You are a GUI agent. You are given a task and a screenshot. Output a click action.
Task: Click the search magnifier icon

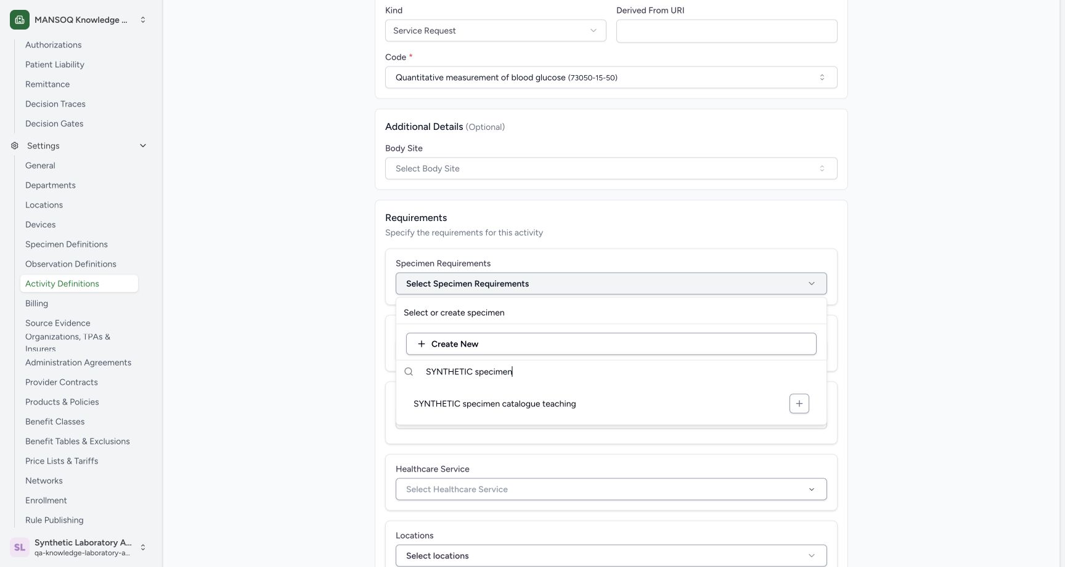(x=409, y=372)
